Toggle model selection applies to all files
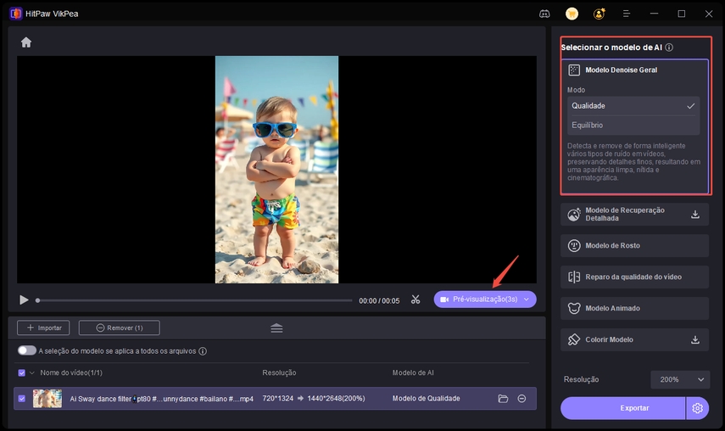 coord(27,350)
